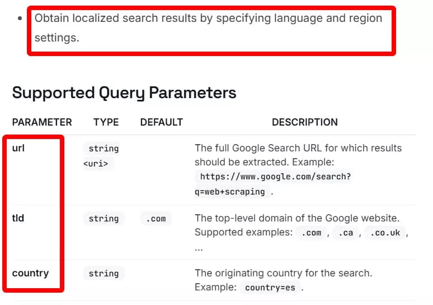Click the '.com' default value for tld

pos(156,219)
